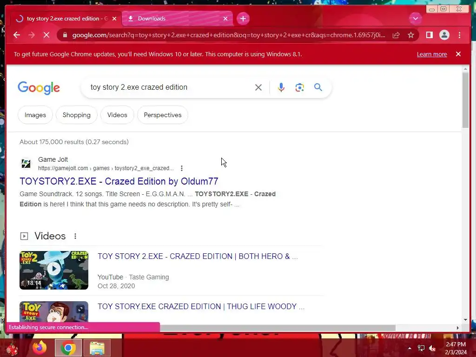Click the scroll right arrow

click(x=458, y=328)
